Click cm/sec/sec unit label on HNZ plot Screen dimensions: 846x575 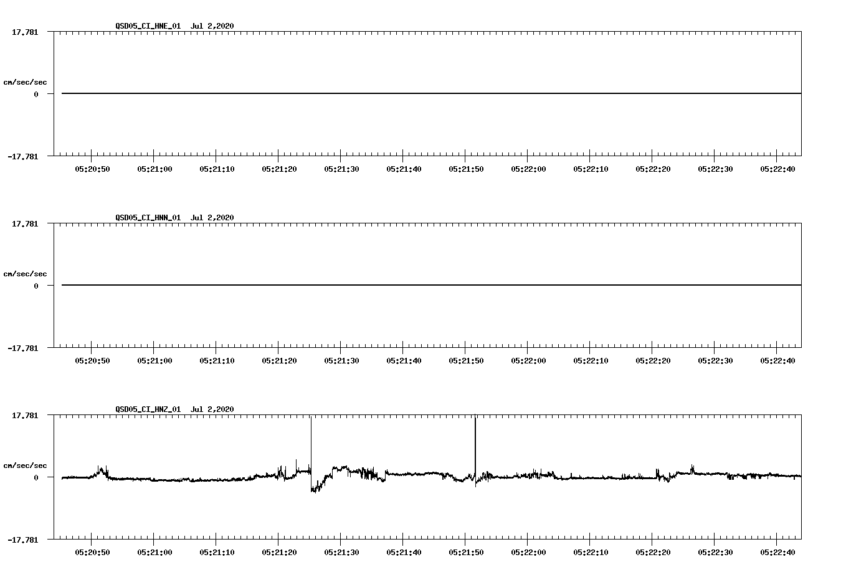(25, 465)
